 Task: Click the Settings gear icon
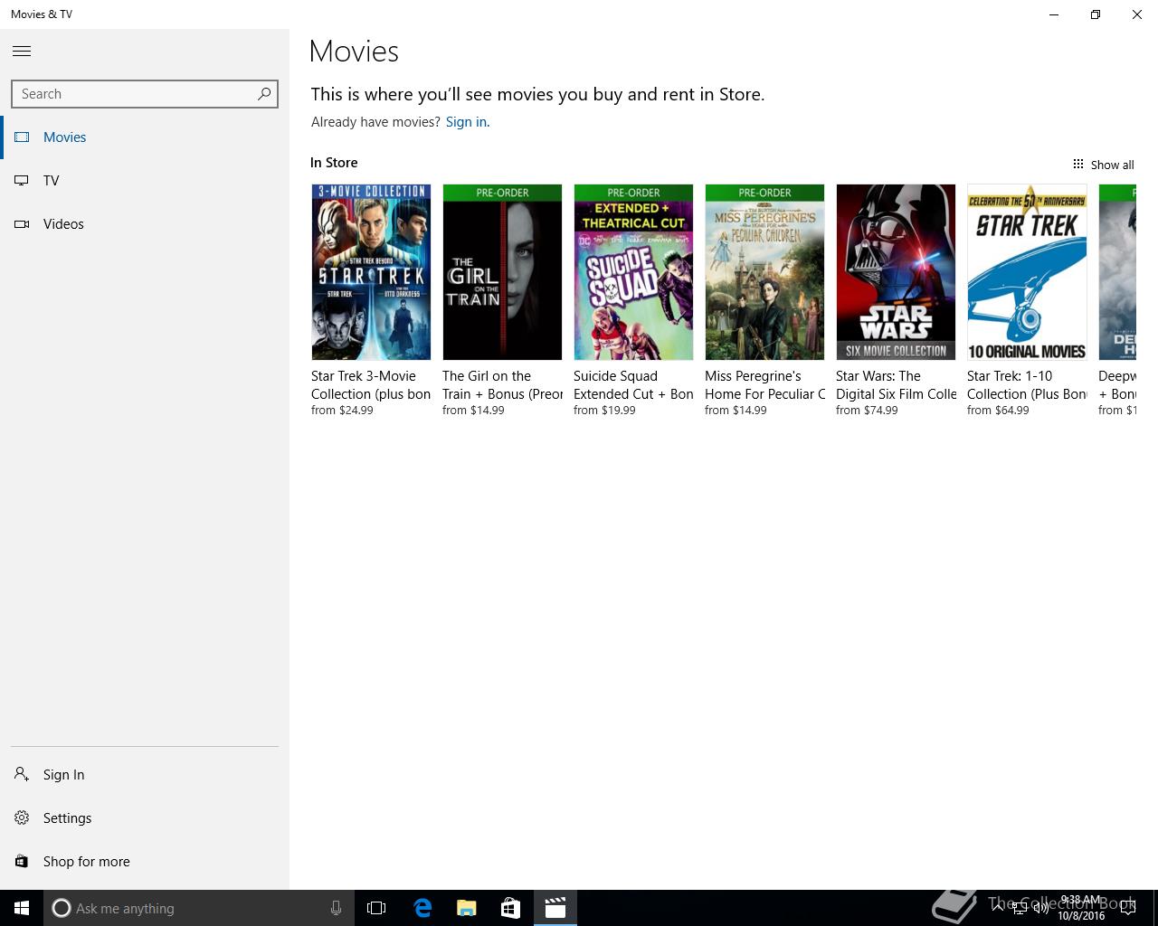tap(22, 817)
